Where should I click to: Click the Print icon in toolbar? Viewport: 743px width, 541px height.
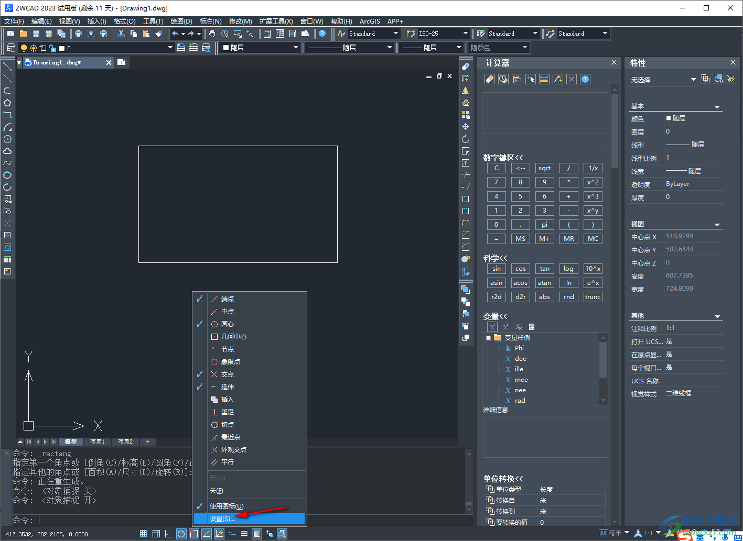coord(78,34)
